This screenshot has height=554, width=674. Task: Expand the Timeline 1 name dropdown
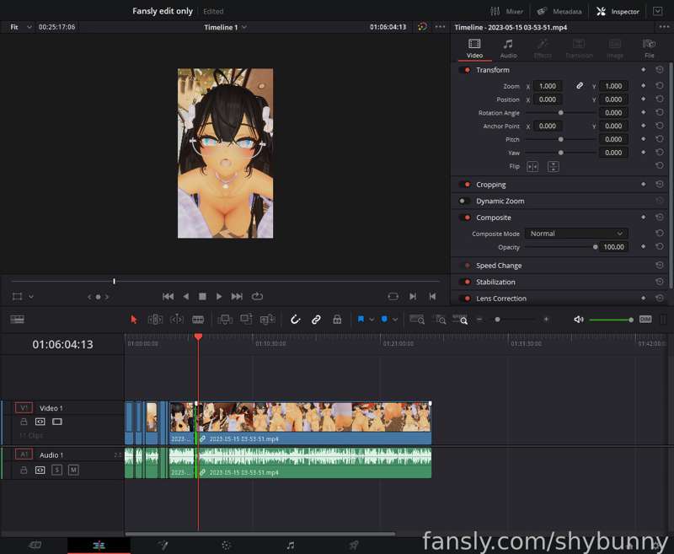(225, 27)
